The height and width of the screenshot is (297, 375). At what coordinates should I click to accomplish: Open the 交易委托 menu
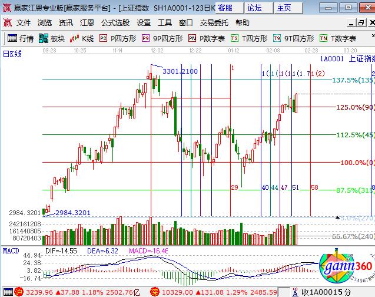214,23
